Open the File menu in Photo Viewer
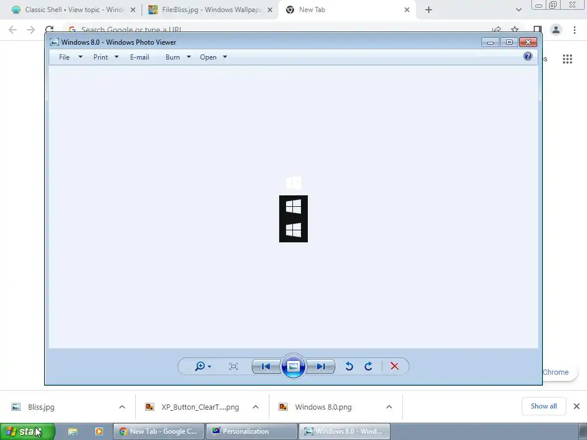The image size is (587, 440). tap(64, 57)
